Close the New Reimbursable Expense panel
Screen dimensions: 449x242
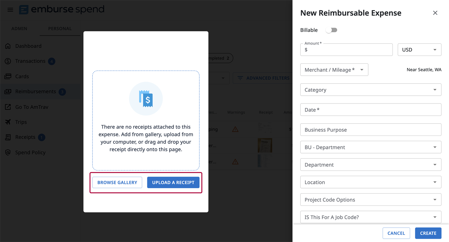(x=435, y=13)
